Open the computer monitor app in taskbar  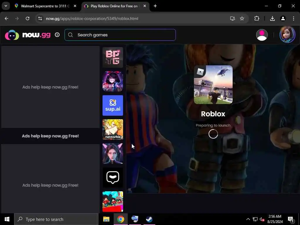[x=135, y=219]
